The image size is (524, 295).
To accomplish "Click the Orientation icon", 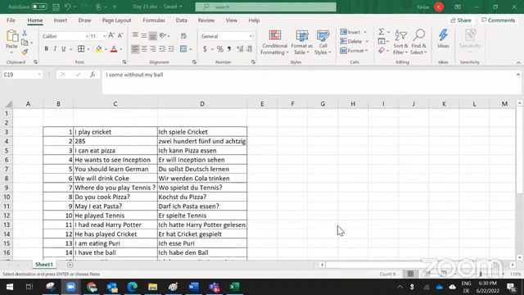I will click(163, 35).
